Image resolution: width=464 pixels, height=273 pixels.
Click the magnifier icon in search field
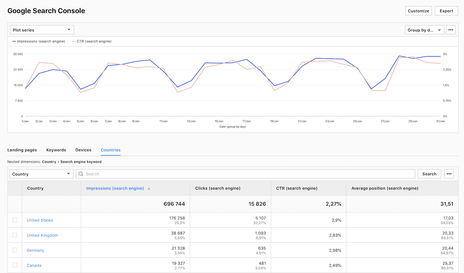(x=81, y=174)
